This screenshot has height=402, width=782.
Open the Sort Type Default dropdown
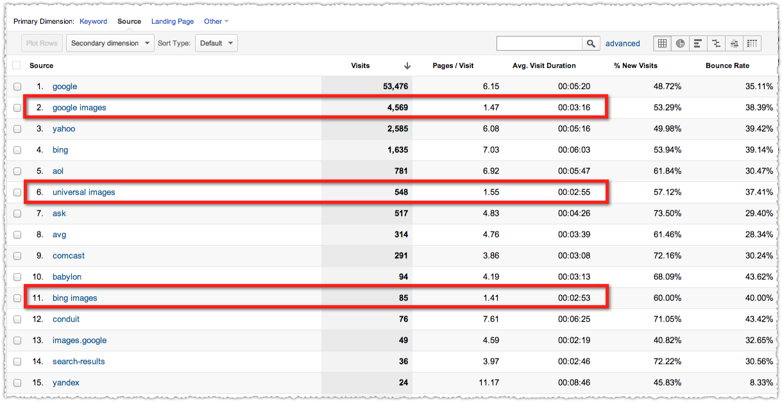tap(216, 44)
